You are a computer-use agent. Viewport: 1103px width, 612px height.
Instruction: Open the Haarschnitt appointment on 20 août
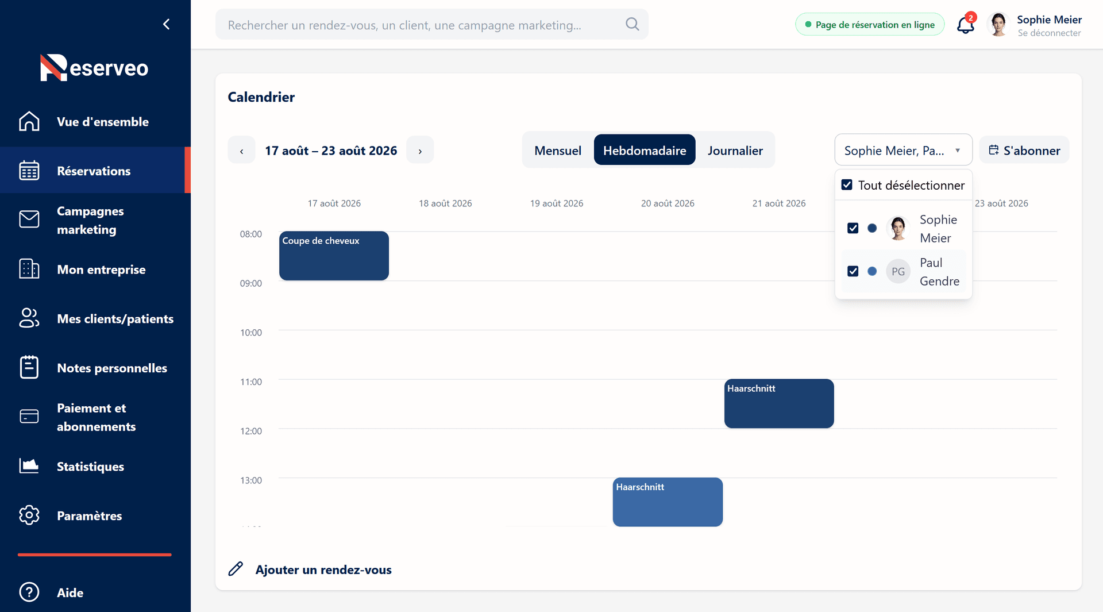[x=668, y=502]
